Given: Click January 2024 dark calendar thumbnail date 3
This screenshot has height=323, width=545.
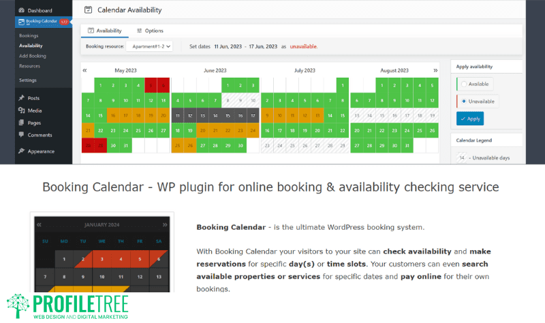Looking at the screenshot, I should coord(102,259).
